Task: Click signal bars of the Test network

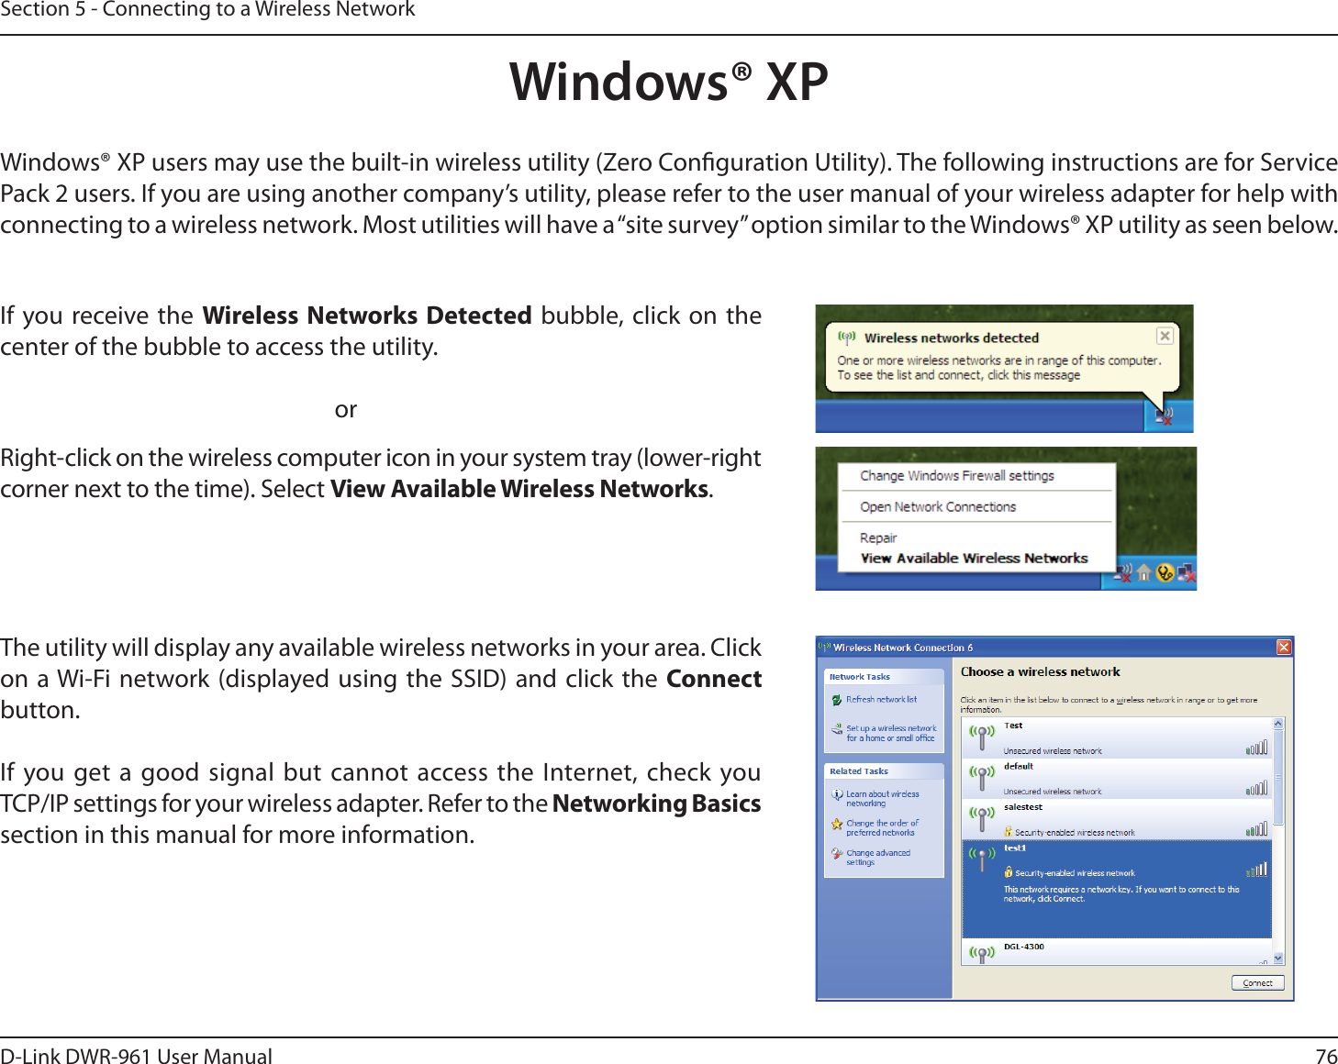Action: coord(1257,748)
